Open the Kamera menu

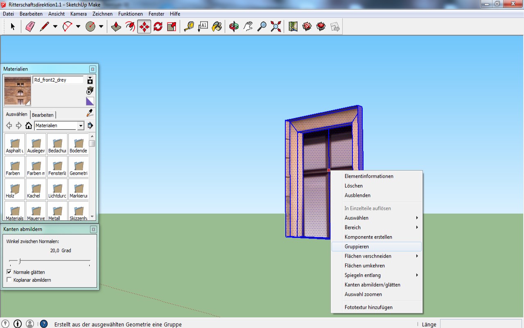point(78,14)
